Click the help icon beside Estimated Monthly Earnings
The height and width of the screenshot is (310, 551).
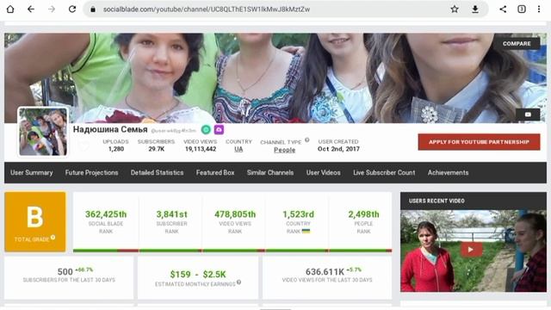point(239,282)
